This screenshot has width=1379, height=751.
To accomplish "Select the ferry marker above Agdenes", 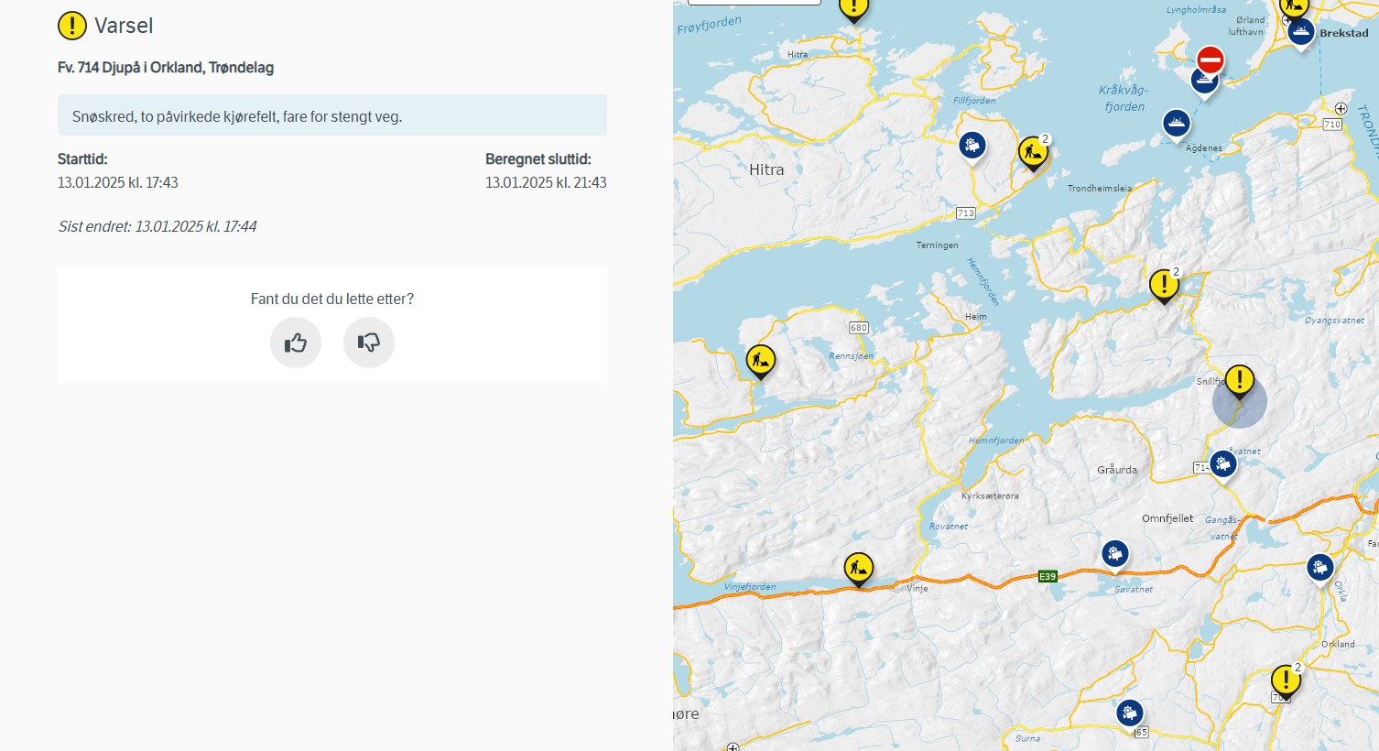I will click(1177, 123).
